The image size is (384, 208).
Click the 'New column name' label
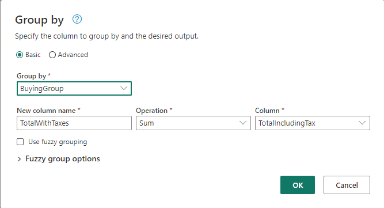click(46, 111)
